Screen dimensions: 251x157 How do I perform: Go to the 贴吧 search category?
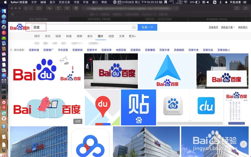click(x=58, y=36)
